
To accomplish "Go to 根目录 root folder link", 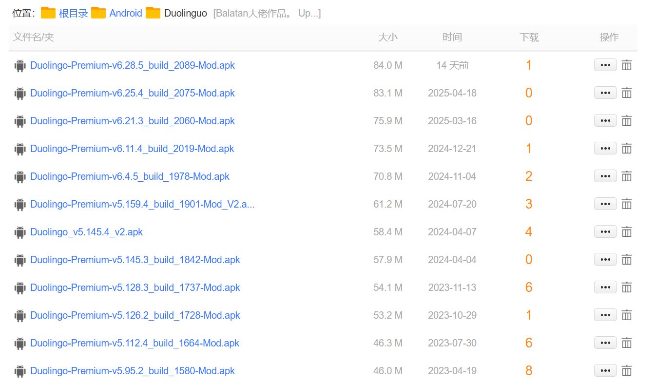I will click(73, 13).
